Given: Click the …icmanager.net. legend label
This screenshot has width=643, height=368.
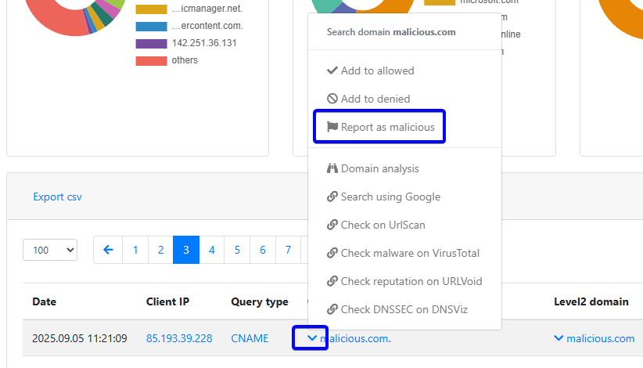Looking at the screenshot, I should tap(207, 9).
